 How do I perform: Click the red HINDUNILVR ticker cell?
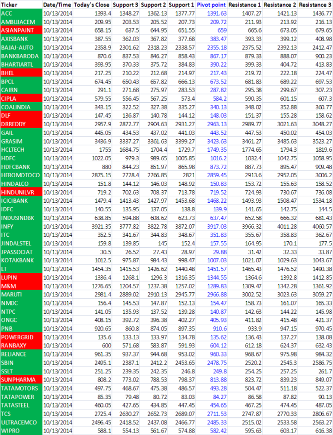pyautogui.click(x=21, y=192)
